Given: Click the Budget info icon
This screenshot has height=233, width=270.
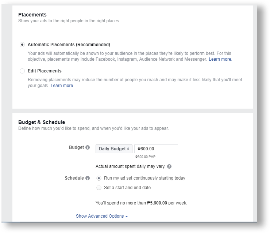Looking at the screenshot, I should (88, 147).
